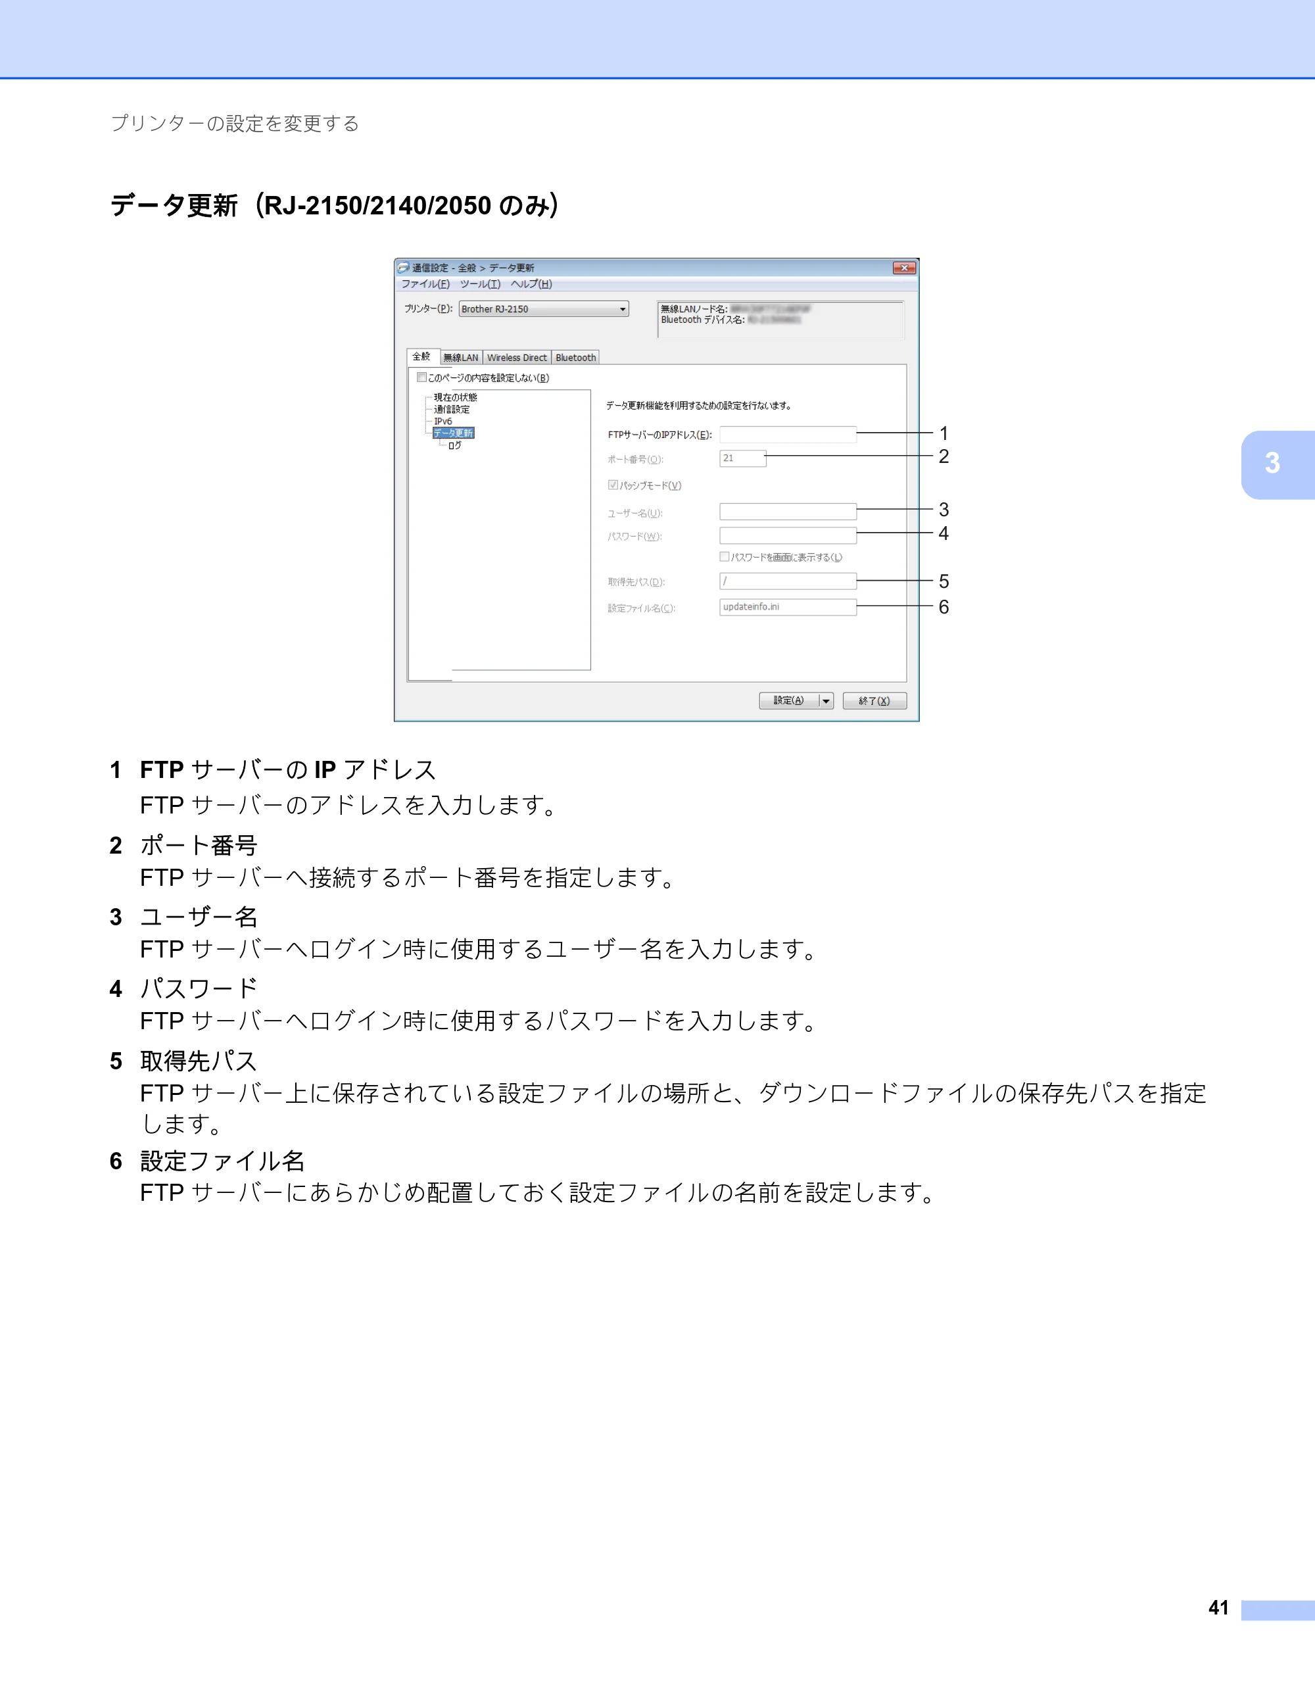The width and height of the screenshot is (1315, 1698).
Task: Click the 終了(X) button
Action: 874,700
